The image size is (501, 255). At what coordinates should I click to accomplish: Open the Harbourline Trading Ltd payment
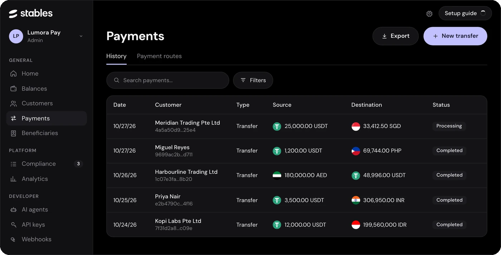(297, 175)
